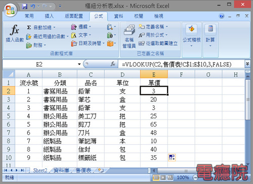
Task: Select the cell containing 標籤紙
Action: click(x=91, y=158)
